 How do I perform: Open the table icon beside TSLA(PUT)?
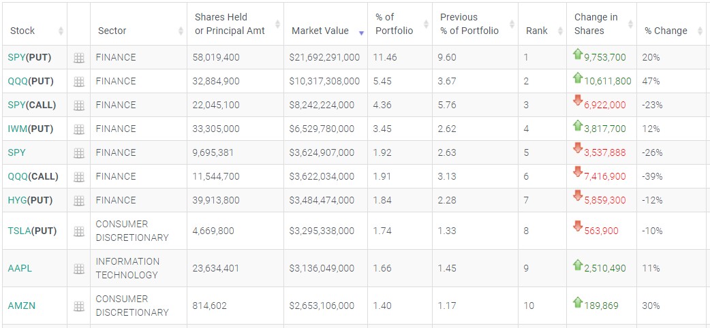click(x=79, y=231)
